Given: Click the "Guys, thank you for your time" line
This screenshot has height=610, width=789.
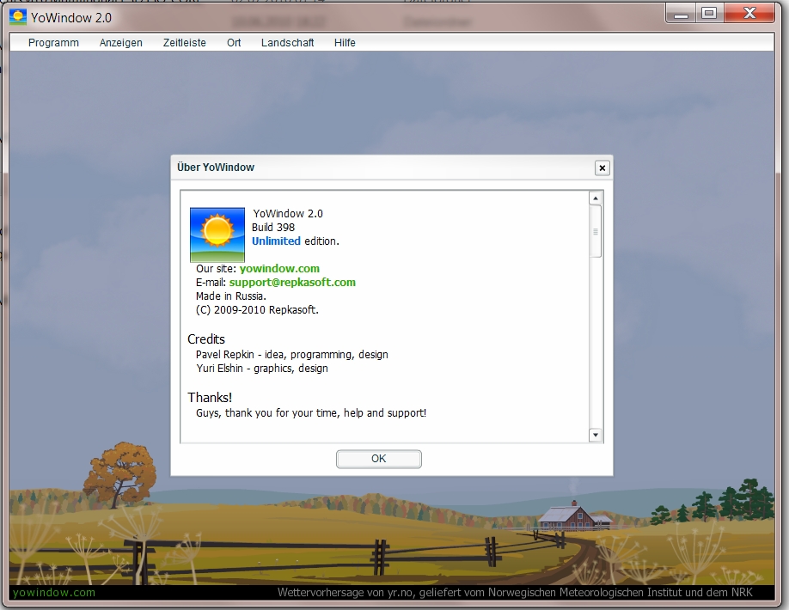Looking at the screenshot, I should coord(311,413).
